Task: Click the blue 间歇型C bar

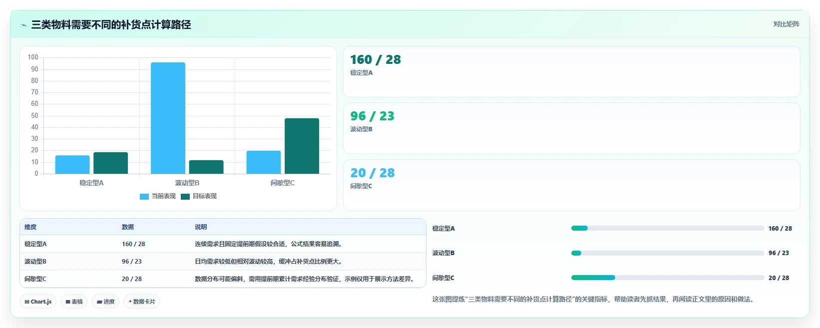Action: click(x=264, y=162)
